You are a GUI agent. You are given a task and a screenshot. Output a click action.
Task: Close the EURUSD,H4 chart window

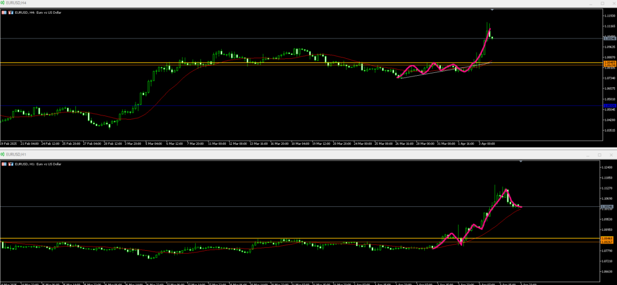coord(612,3)
